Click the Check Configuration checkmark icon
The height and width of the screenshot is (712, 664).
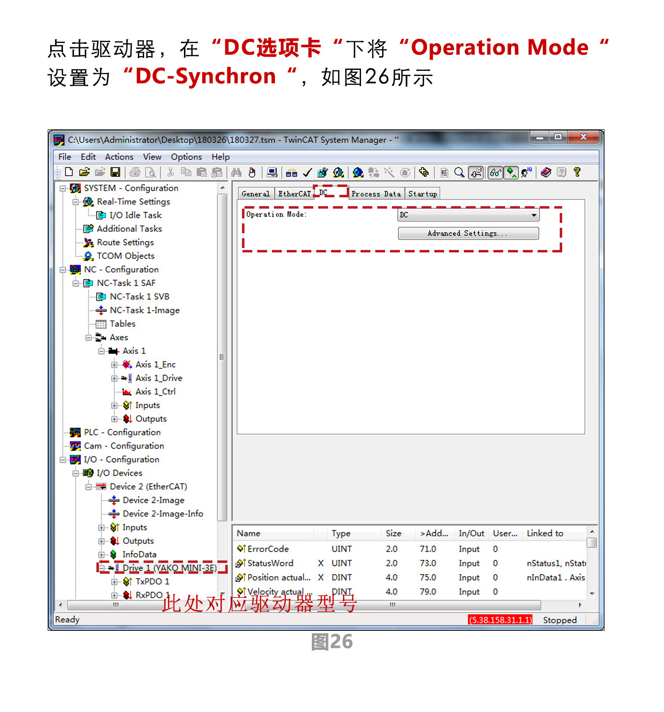[x=307, y=172]
